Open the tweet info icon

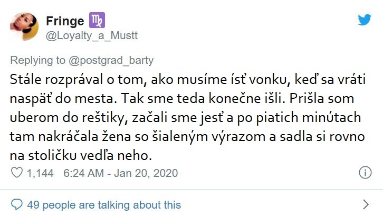365,173
